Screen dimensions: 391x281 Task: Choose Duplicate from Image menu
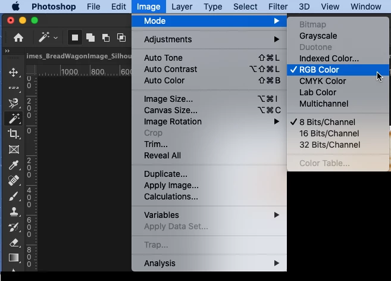click(x=209, y=174)
